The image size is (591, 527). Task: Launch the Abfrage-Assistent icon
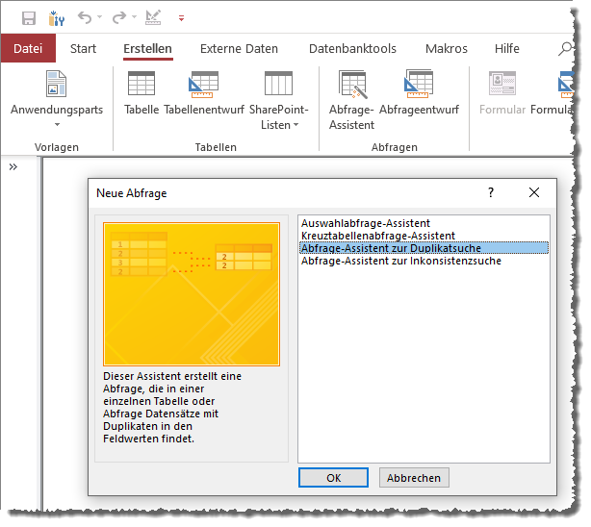351,101
